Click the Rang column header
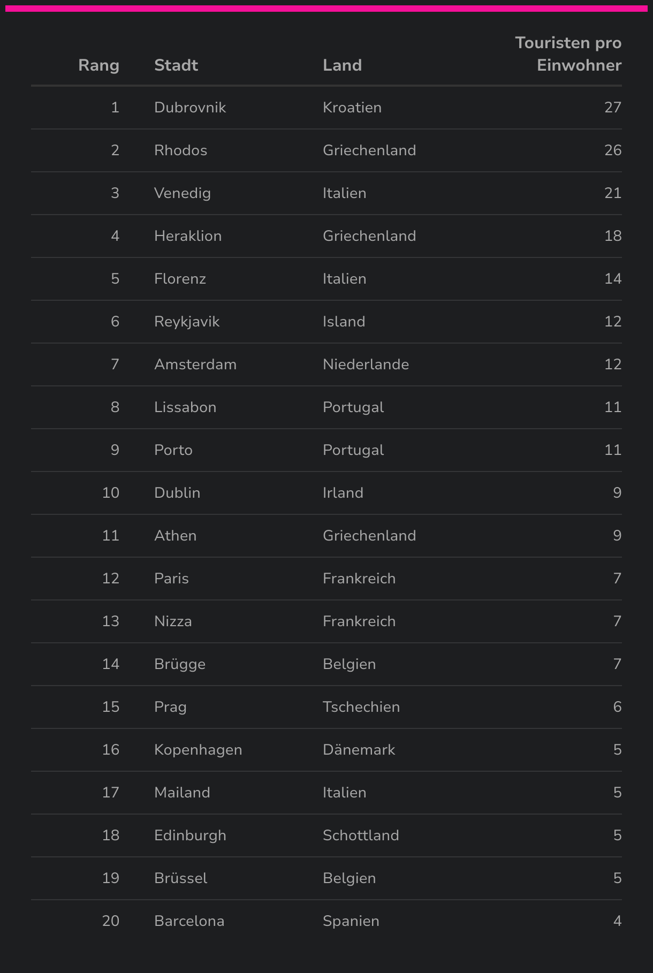Viewport: 653px width, 973px height. (x=98, y=65)
